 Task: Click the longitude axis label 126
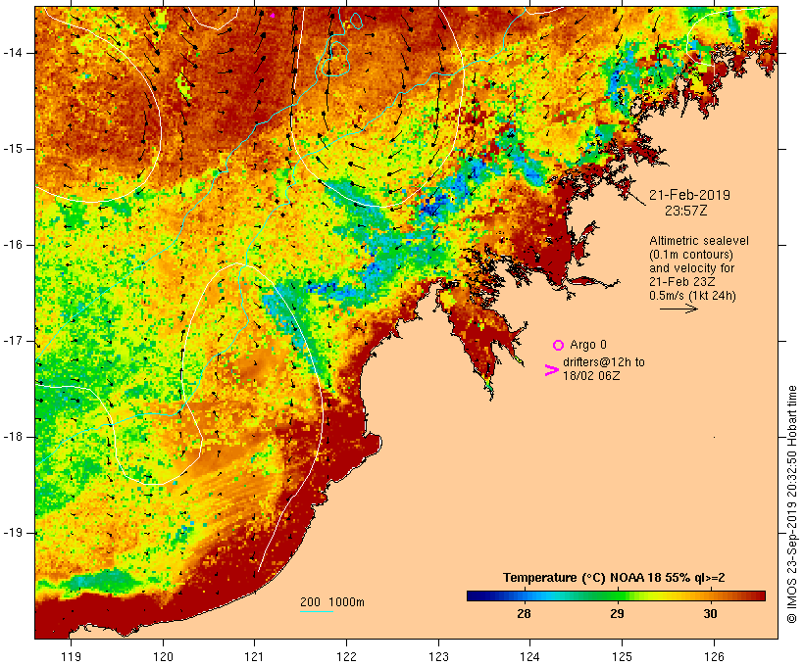(714, 657)
